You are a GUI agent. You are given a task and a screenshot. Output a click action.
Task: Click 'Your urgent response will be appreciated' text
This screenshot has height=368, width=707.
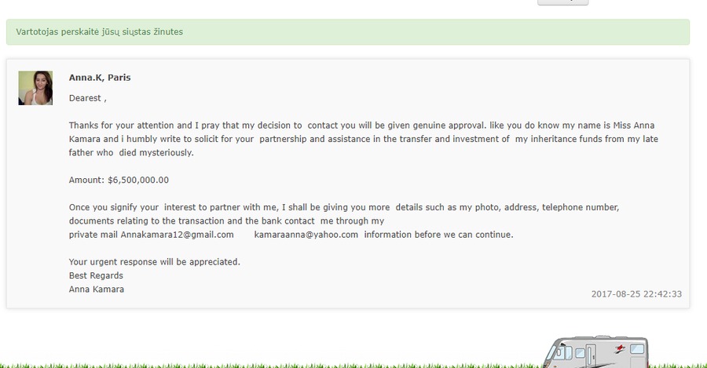tap(155, 262)
